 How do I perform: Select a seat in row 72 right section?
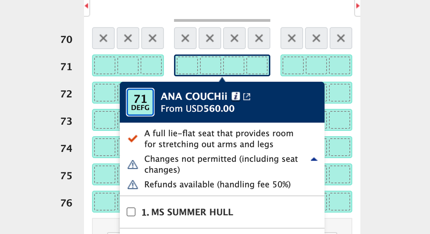click(x=339, y=93)
